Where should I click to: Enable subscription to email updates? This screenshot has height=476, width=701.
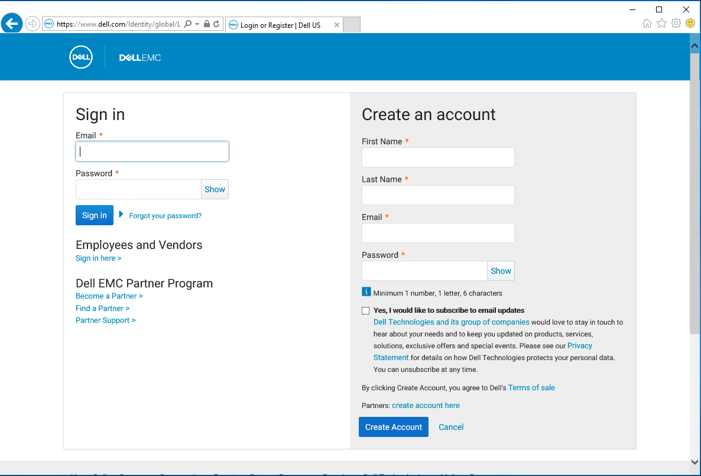[365, 310]
